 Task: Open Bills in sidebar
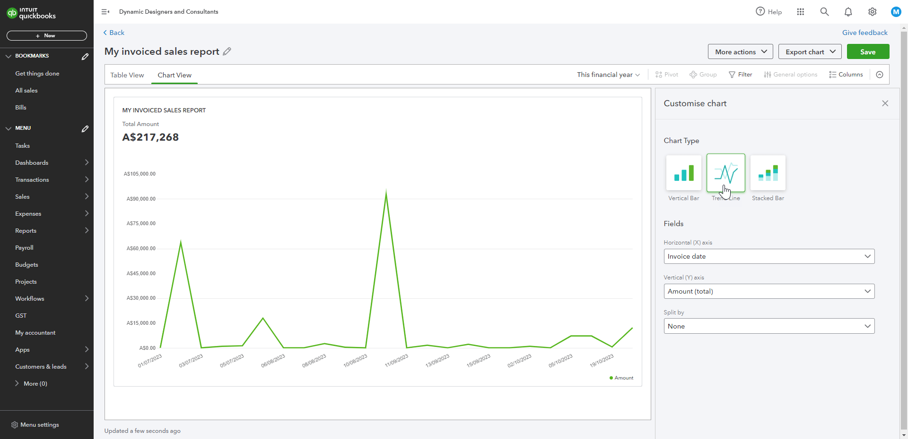(21, 108)
